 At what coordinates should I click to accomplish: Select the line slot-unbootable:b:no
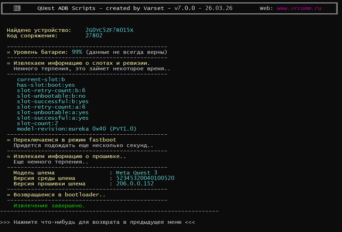[51, 96]
